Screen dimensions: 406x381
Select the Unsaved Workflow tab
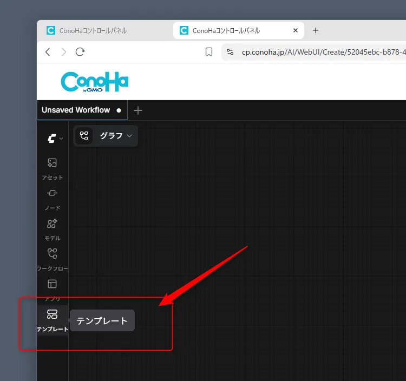click(82, 110)
